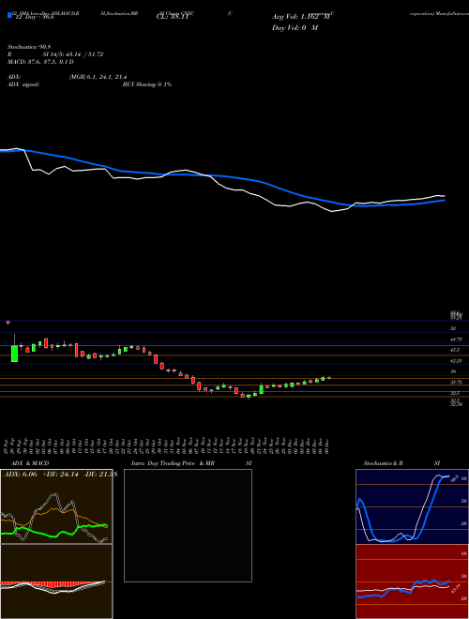Select the '48.75' price axis label
The height and width of the screenshot is (619, 469).
(456, 340)
